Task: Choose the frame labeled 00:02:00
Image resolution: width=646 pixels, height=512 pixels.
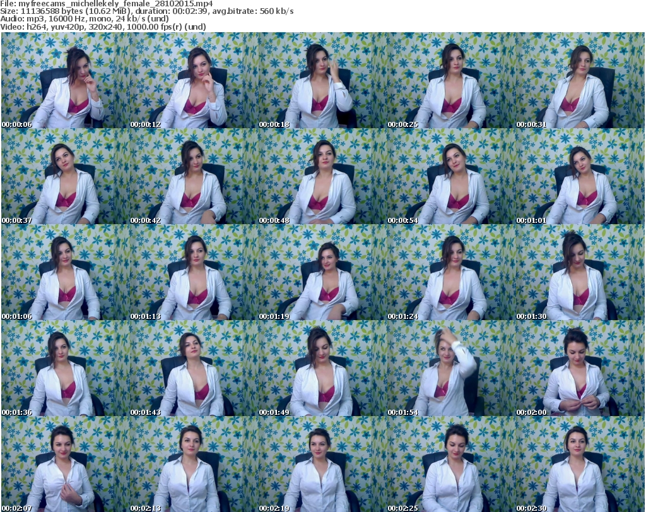Action: pos(580,369)
